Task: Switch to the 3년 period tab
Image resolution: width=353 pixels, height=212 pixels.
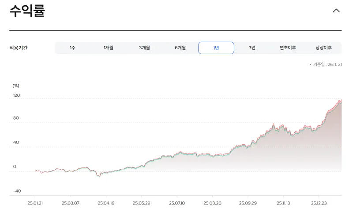Action: [x=252, y=48]
